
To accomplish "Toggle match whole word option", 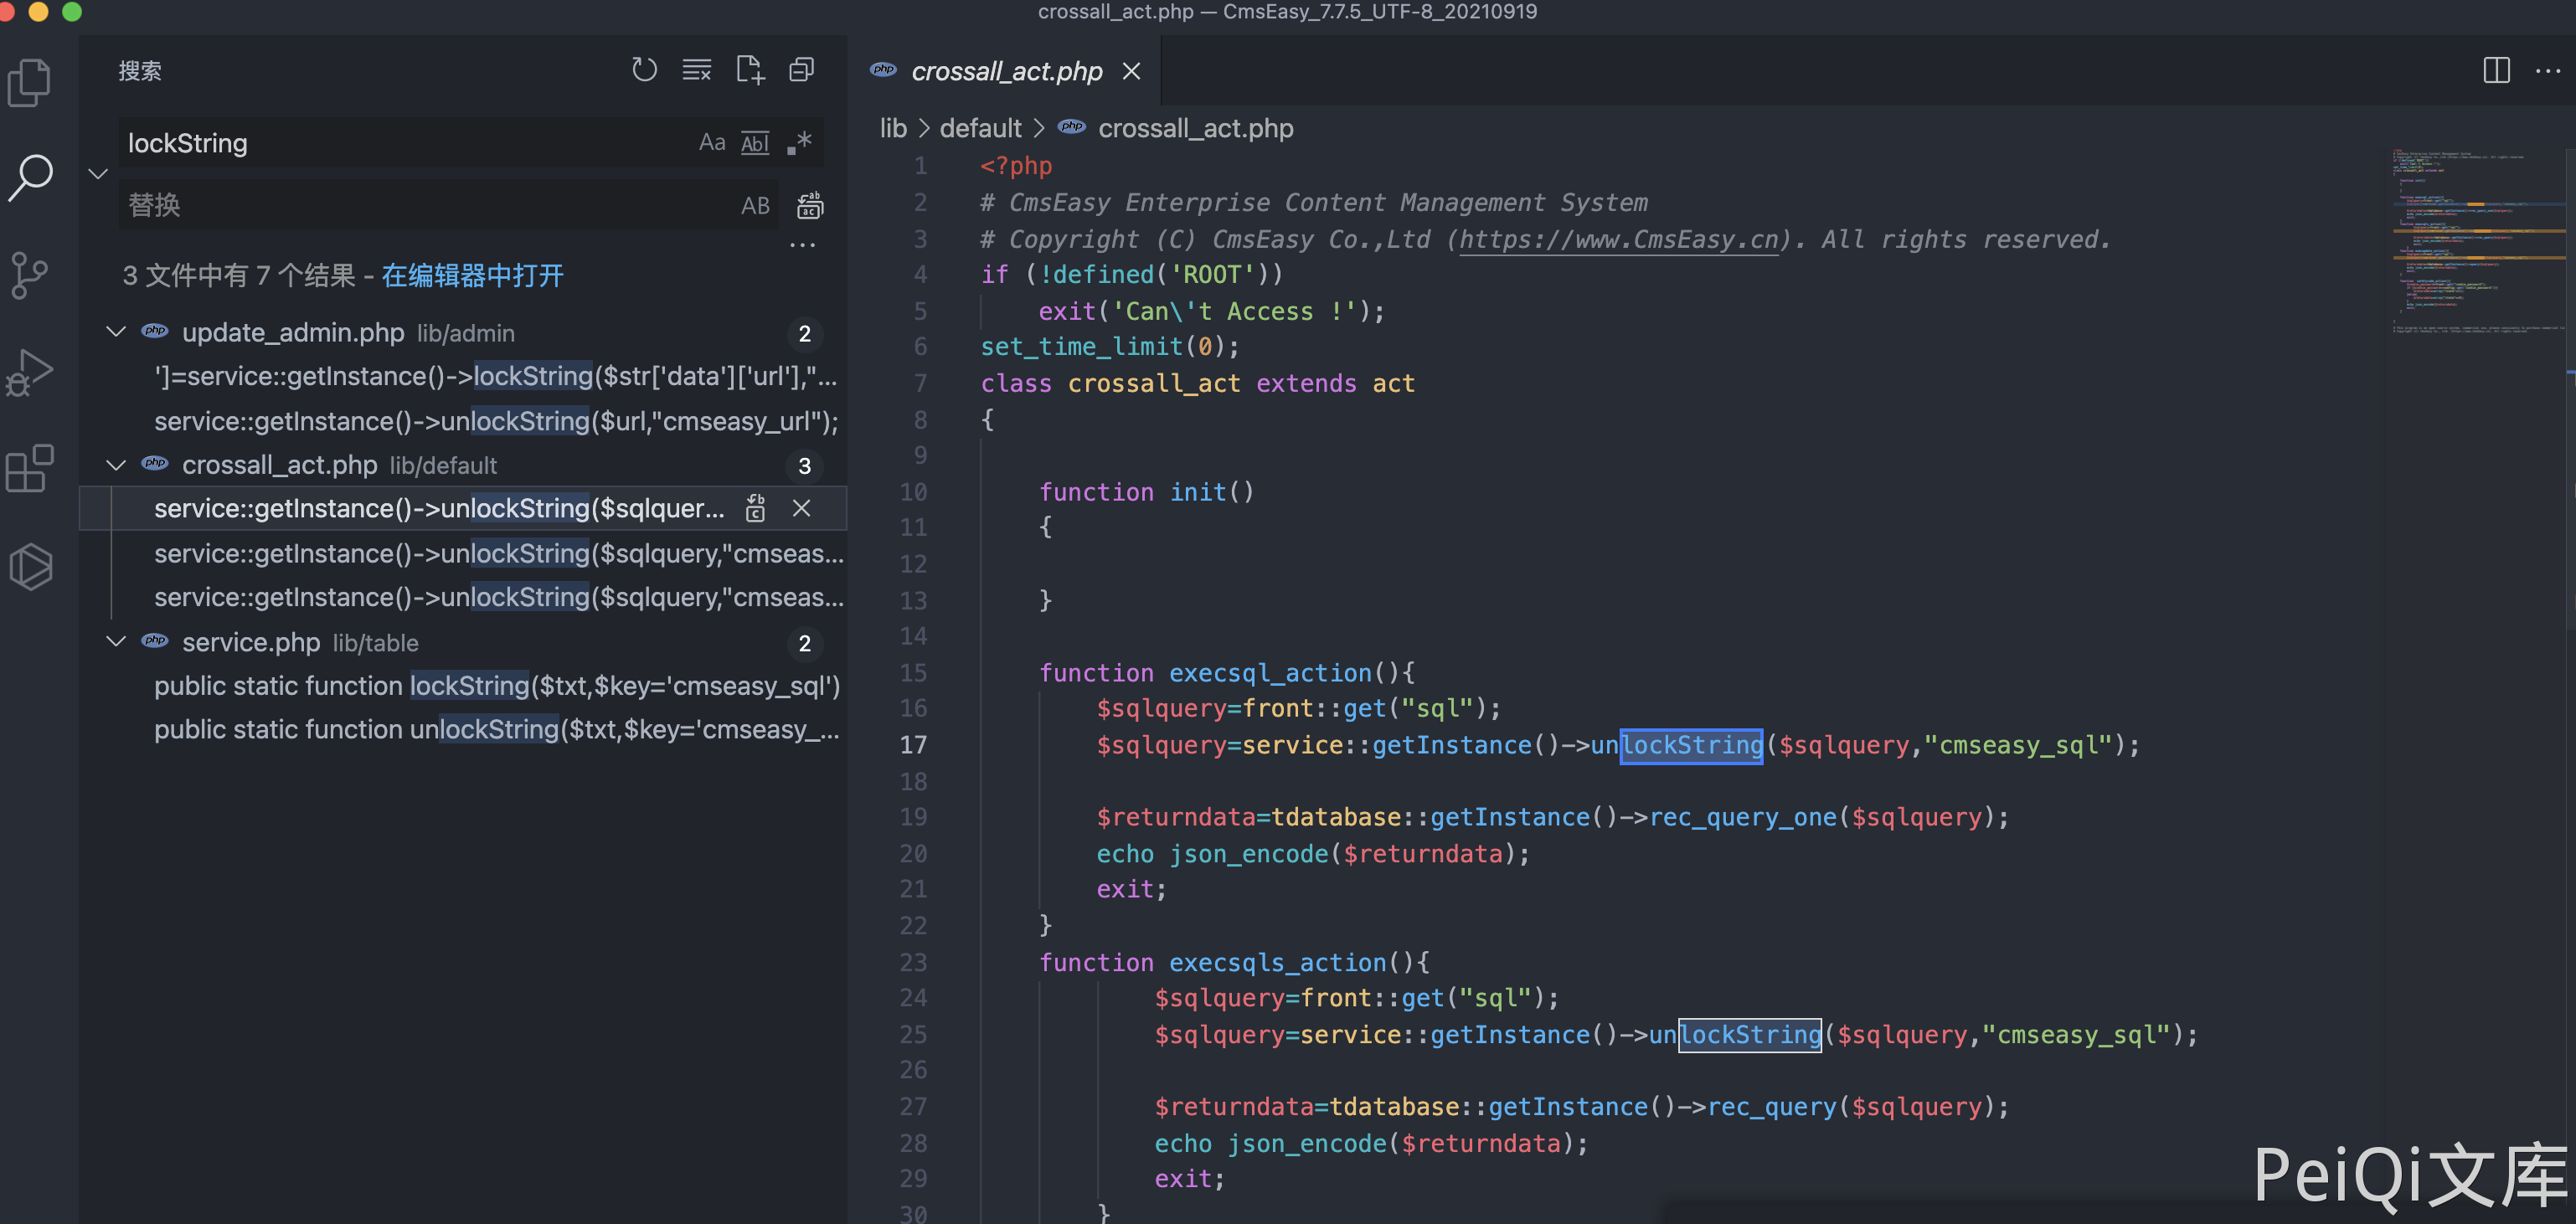I will 755,143.
